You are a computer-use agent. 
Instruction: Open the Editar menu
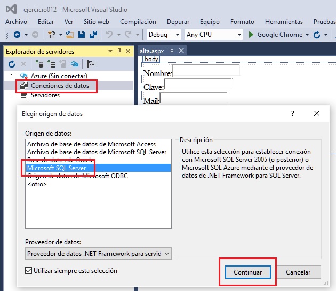pyautogui.click(x=46, y=22)
